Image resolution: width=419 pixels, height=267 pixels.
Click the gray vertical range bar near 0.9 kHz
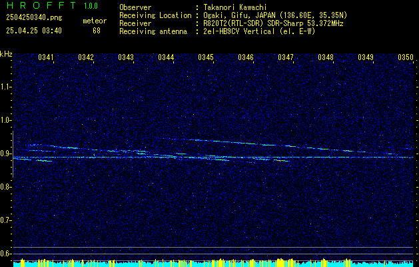click(x=13, y=154)
